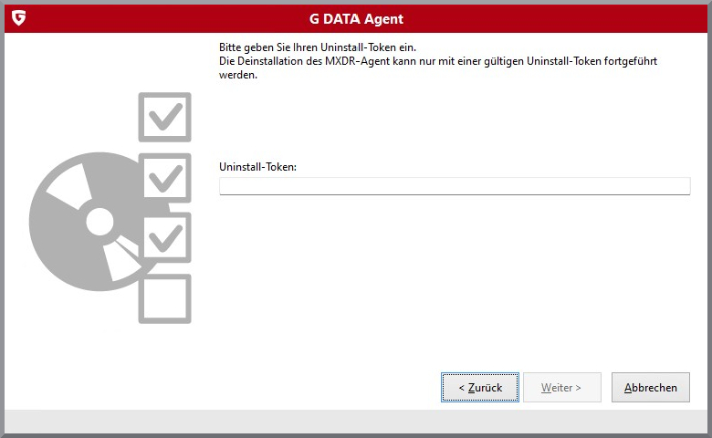The image size is (712, 438).
Task: Click the empty unchecked box at the bottom
Action: point(164,298)
